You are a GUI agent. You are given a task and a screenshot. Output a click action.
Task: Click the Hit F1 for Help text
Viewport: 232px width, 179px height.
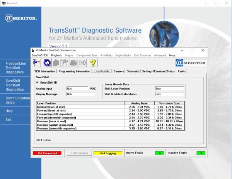pos(43,140)
